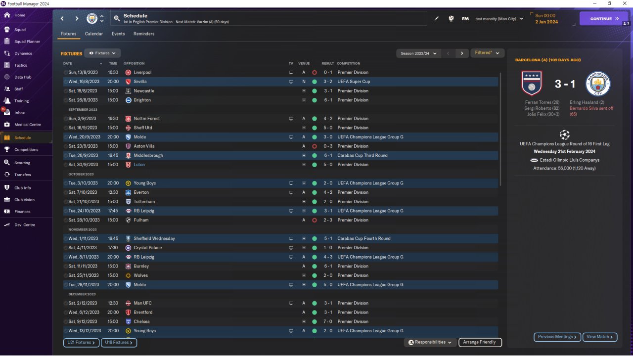
Task: Click the Sheffield Wednesday opposition name
Action: (x=154, y=238)
